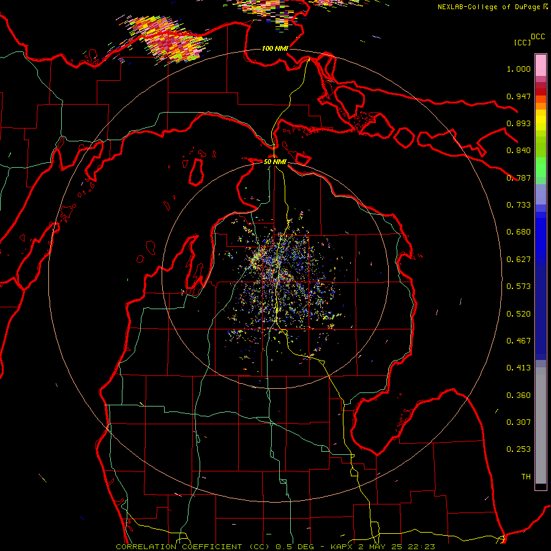Image resolution: width=551 pixels, height=551 pixels.
Task: Select the 0.253 scale value
Action: [x=519, y=449]
